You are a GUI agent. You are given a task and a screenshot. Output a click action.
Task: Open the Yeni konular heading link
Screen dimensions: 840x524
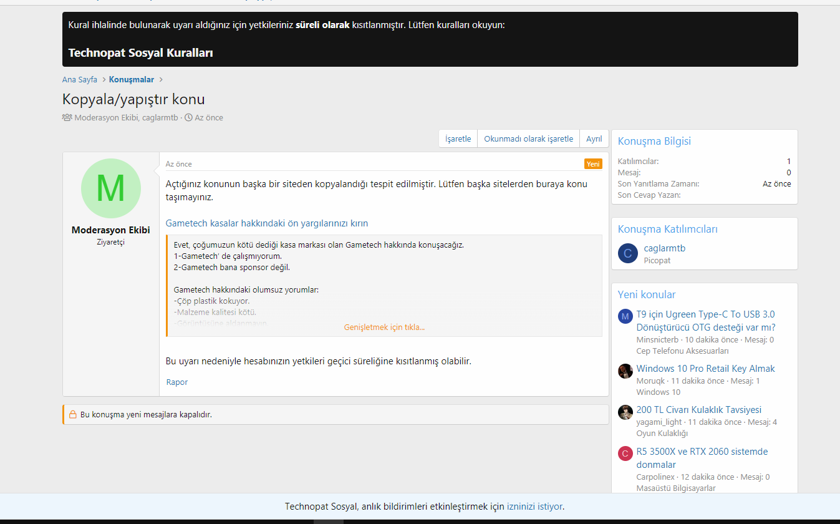click(x=647, y=294)
